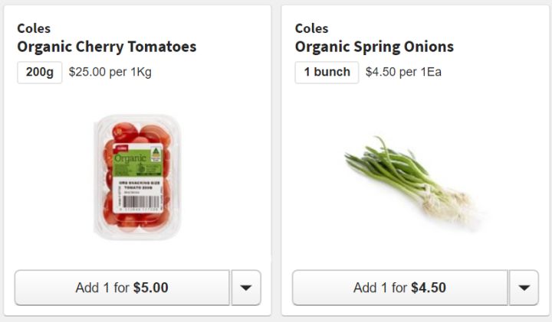Click the certification logo on tomato pack
The width and height of the screenshot is (552, 322).
(156, 154)
